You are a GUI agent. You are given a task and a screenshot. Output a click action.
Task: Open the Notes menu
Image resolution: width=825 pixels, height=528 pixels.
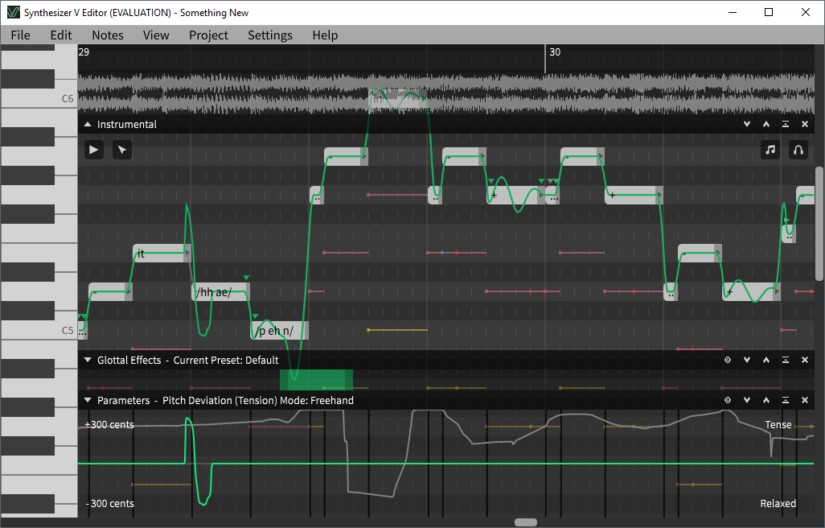pyautogui.click(x=108, y=35)
